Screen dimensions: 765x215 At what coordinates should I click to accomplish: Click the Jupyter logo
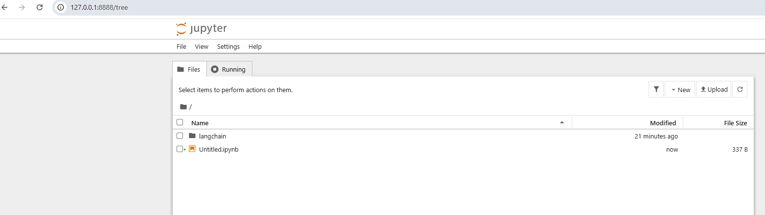click(x=201, y=29)
